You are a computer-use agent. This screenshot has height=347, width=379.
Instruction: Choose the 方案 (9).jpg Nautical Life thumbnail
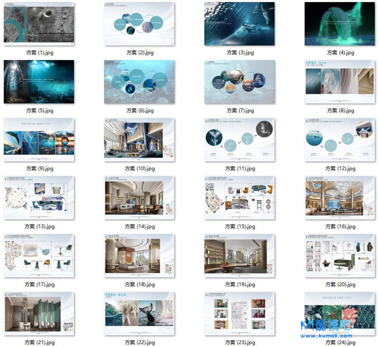pyautogui.click(x=39, y=139)
